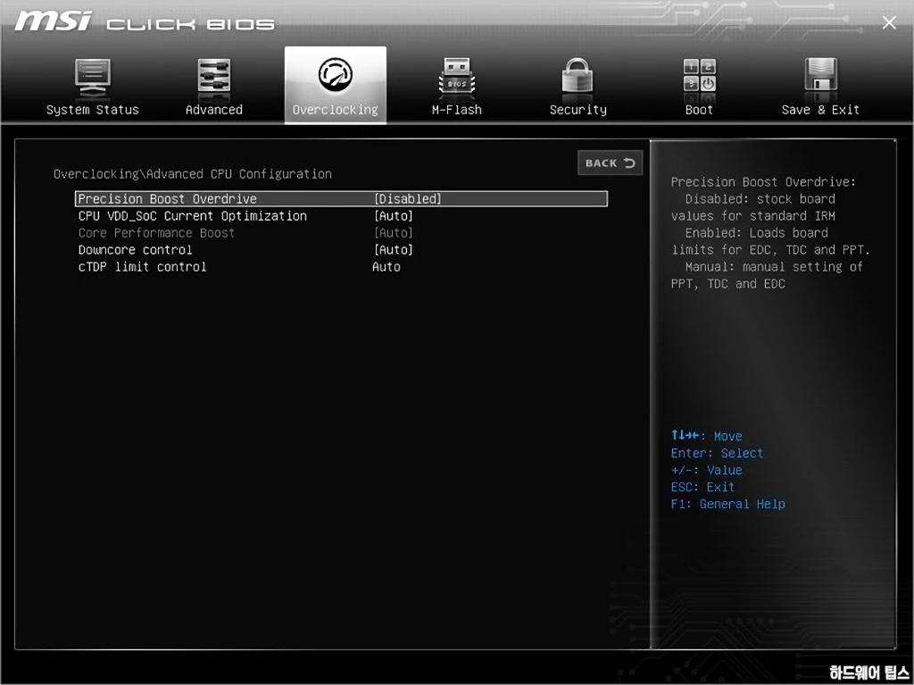Click the MSI logo
The image size is (914, 685).
click(53, 21)
